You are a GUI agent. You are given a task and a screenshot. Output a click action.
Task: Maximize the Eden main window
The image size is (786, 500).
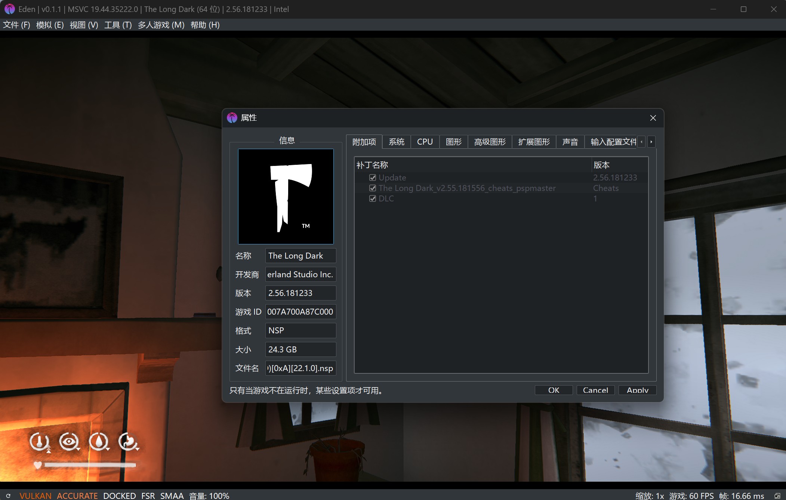(743, 9)
